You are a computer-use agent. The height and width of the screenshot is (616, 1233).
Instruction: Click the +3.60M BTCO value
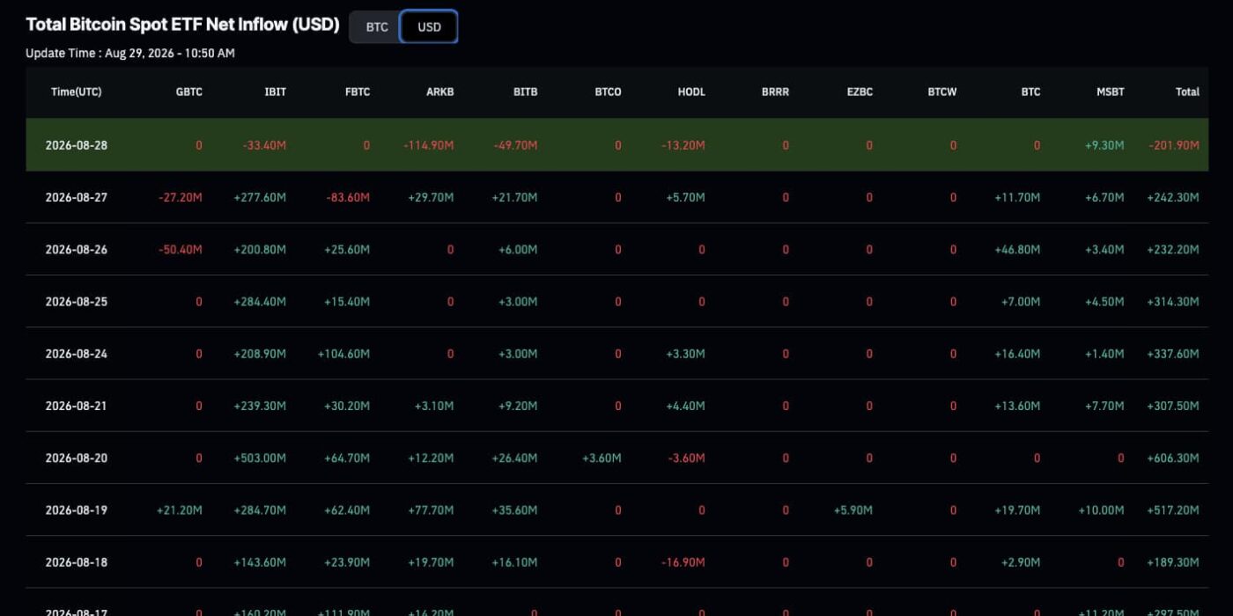pos(602,458)
